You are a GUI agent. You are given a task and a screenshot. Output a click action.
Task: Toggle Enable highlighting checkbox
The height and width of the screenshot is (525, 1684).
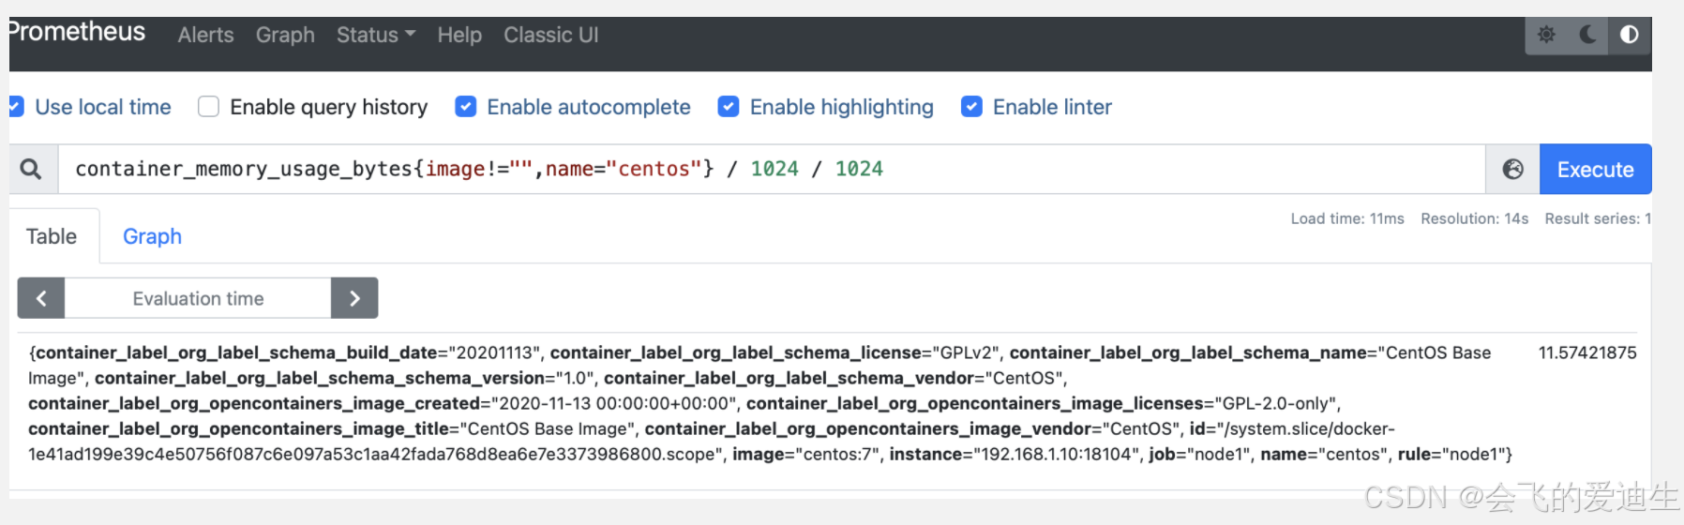(728, 107)
